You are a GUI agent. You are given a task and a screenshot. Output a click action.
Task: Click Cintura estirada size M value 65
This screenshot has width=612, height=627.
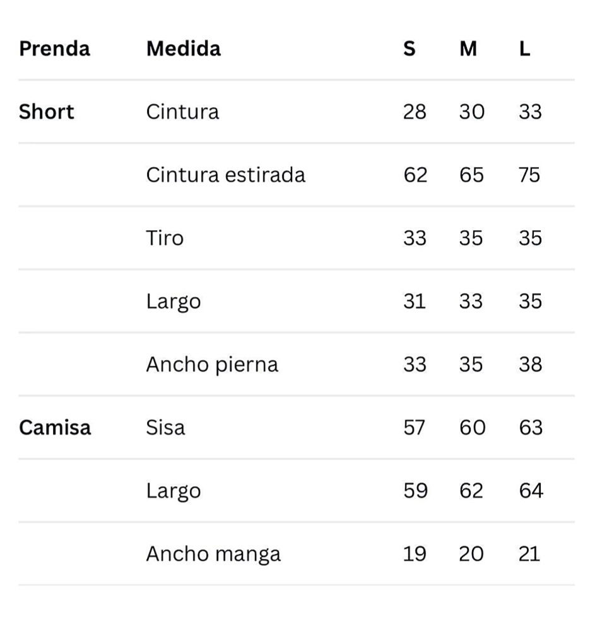pyautogui.click(x=471, y=175)
